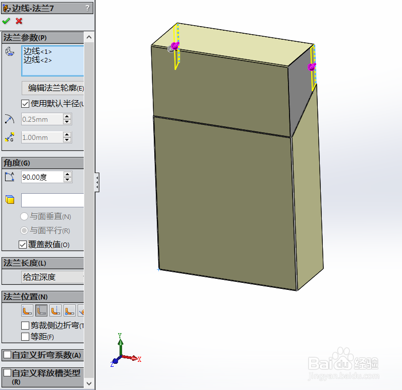Click 编辑法兰轮廓 button
The width and height of the screenshot is (402, 390).
tap(53, 88)
